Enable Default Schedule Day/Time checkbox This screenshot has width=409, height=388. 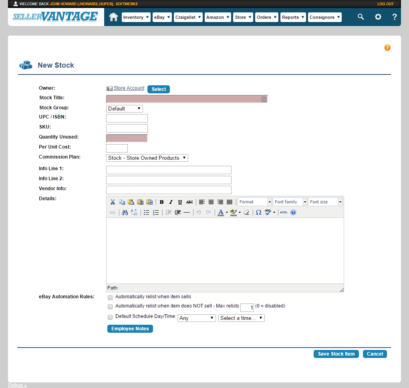[110, 317]
